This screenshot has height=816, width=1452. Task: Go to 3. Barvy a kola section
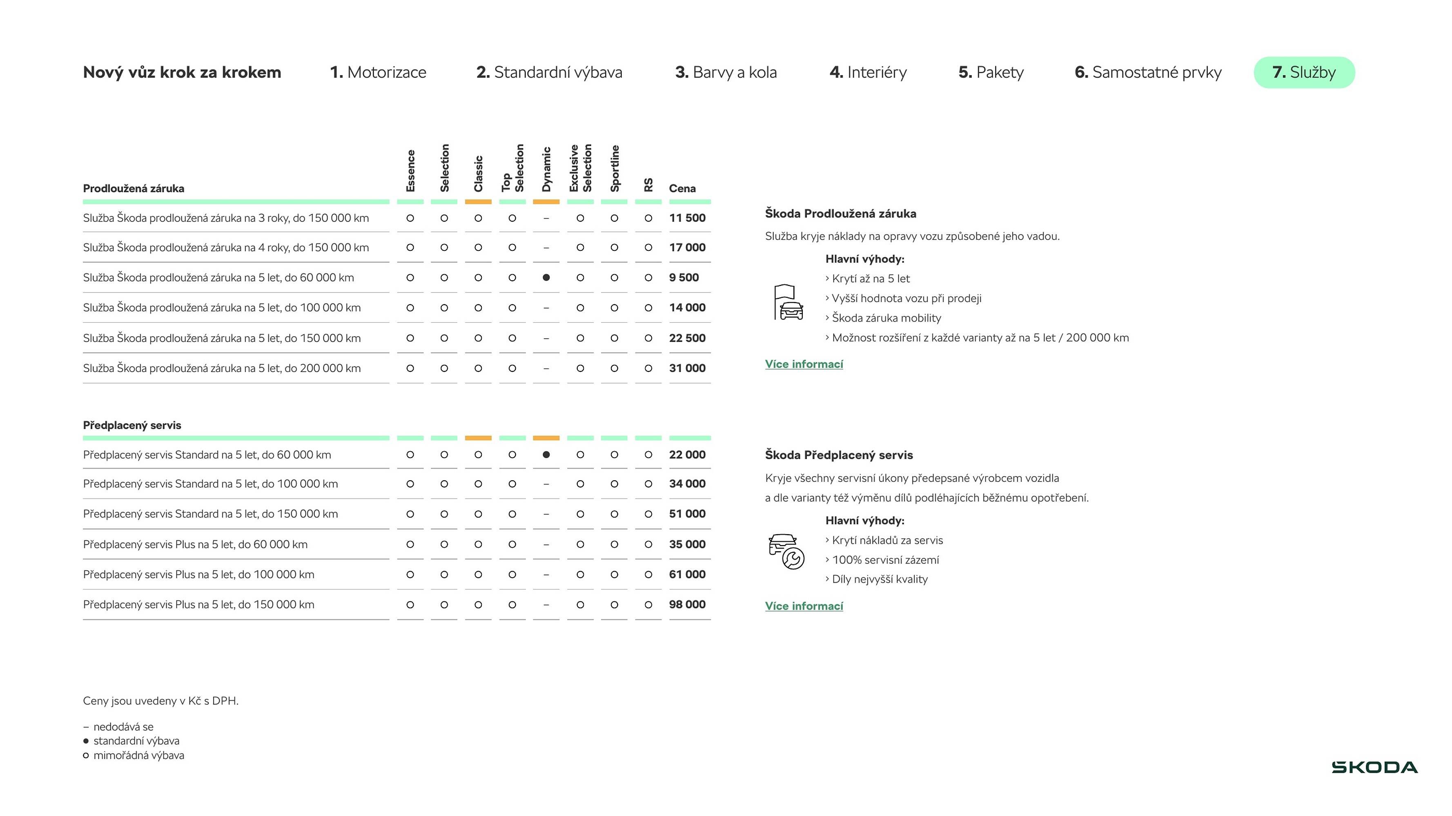[x=726, y=72]
